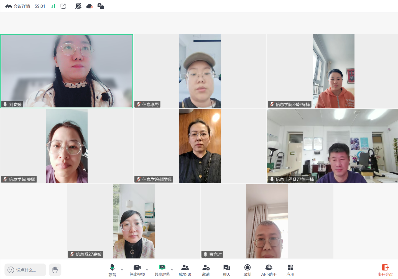The height and width of the screenshot is (279, 398).
Task: Expand share options arrow beside 共享屏幕
Action: point(172,269)
